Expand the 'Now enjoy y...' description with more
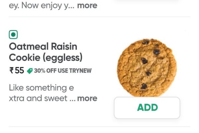Screen dimensions: 199x133 point(87,5)
